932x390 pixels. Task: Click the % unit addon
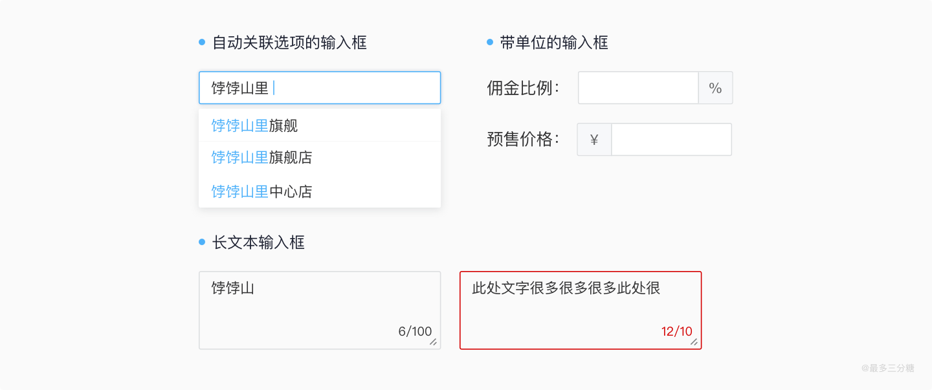715,88
